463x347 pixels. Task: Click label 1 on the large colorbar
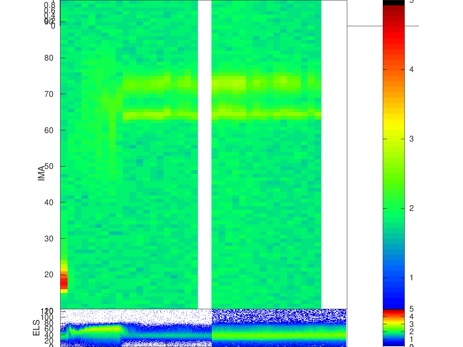[x=411, y=278]
